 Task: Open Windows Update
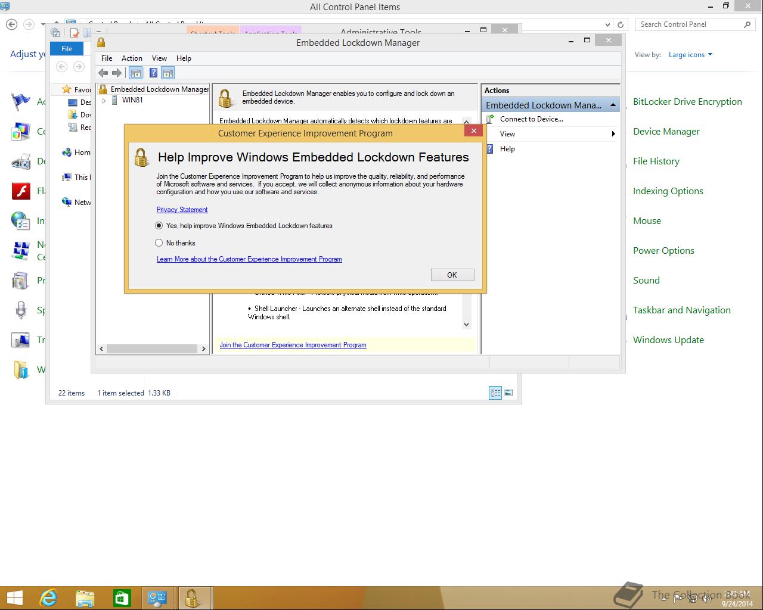[668, 340]
